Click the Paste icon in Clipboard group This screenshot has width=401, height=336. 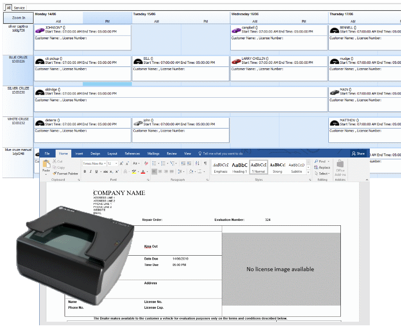46,166
